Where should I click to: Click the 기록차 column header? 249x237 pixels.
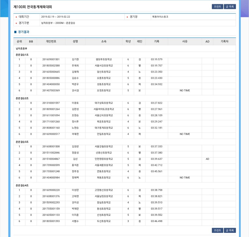224,42
